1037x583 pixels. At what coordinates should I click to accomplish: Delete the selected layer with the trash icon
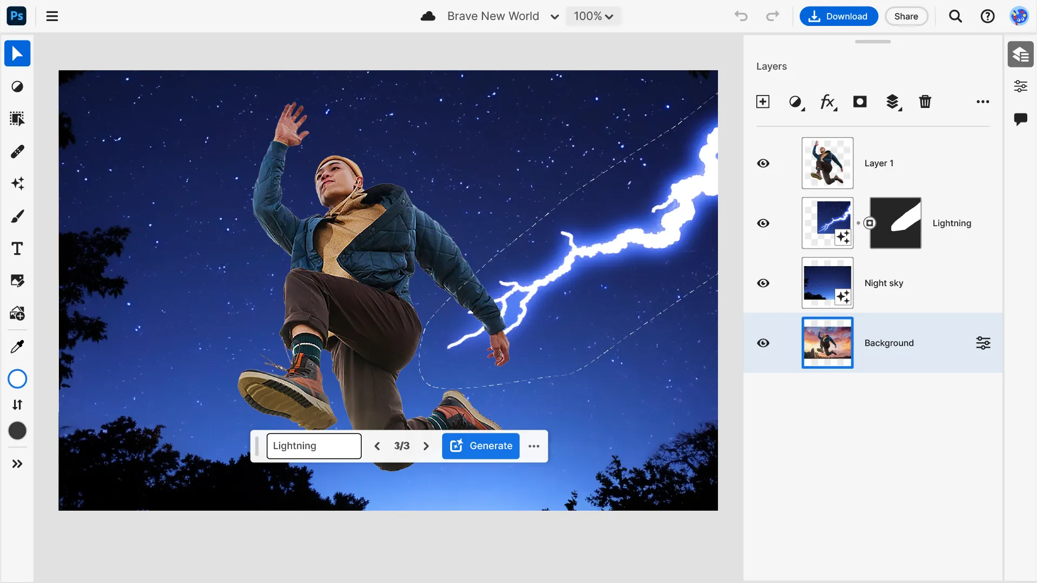click(x=925, y=101)
